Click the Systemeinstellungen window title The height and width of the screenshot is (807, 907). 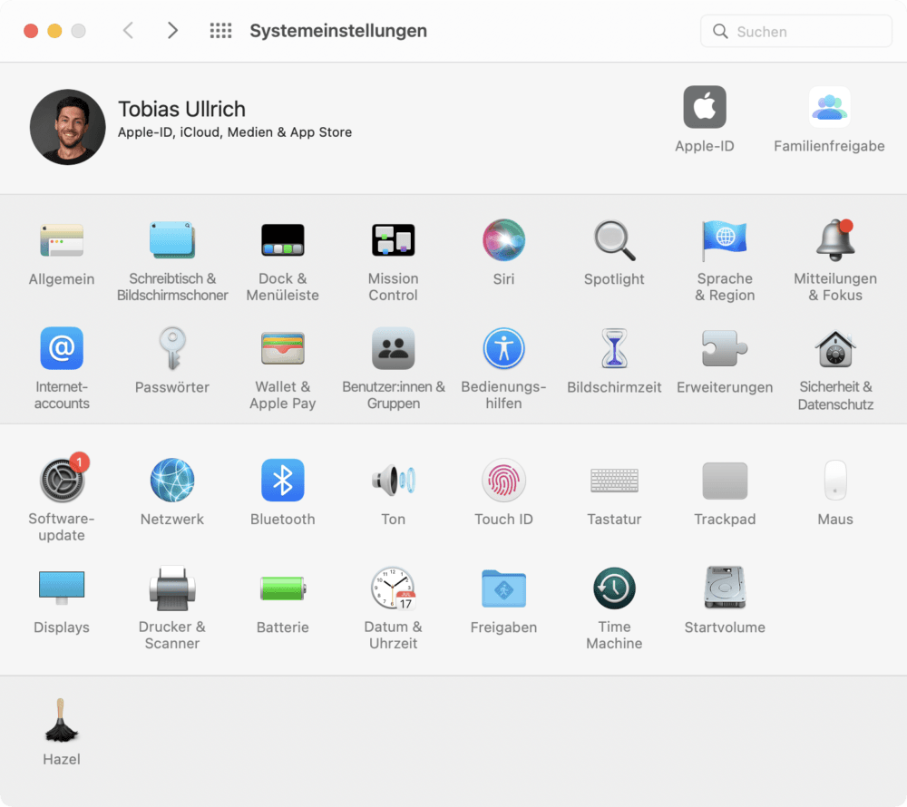338,31
